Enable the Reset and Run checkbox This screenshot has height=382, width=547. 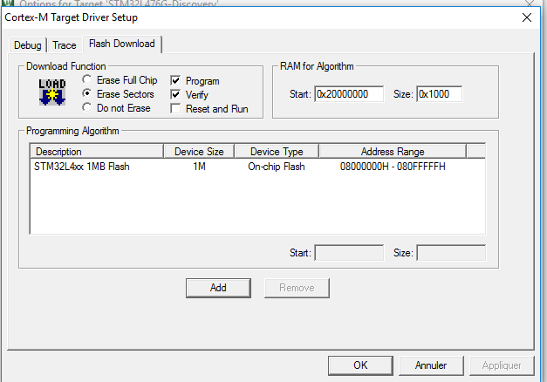[x=175, y=108]
